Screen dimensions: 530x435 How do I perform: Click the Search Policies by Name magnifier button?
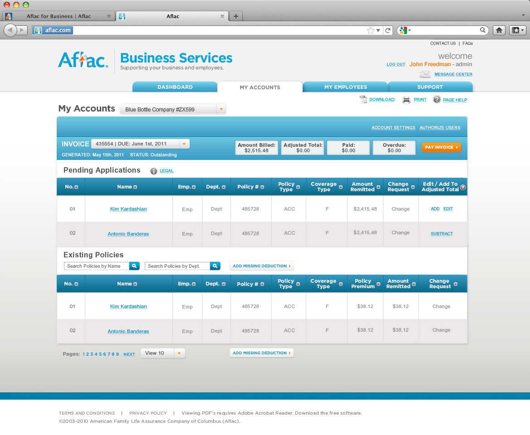134,266
